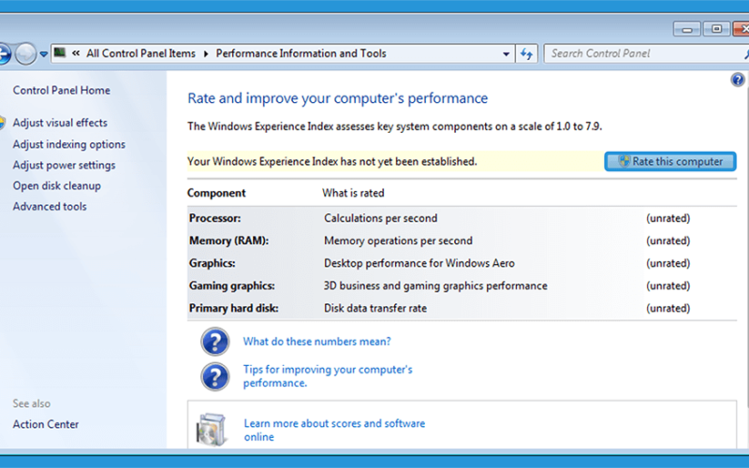749x468 pixels.
Task: Click the 'Rate this computer' button
Action: tap(669, 161)
